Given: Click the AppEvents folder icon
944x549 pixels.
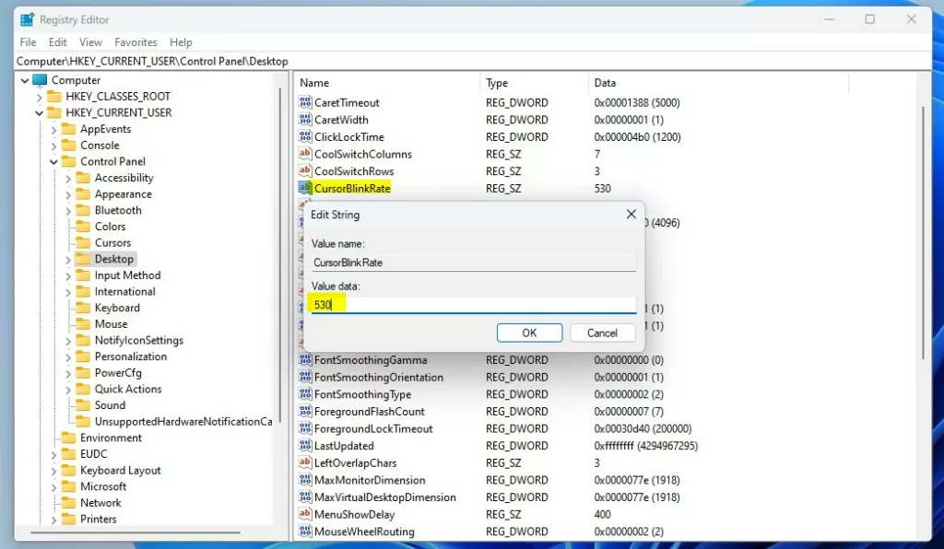Looking at the screenshot, I should point(69,129).
